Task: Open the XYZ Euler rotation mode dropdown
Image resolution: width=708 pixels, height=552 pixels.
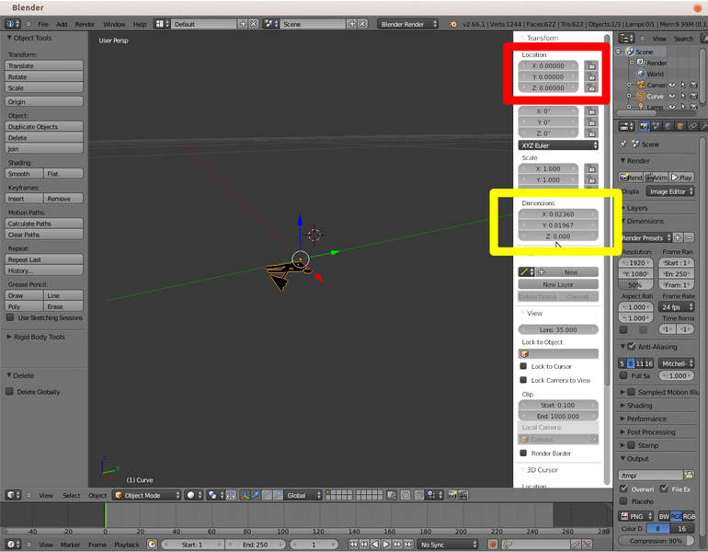Action: coord(558,145)
